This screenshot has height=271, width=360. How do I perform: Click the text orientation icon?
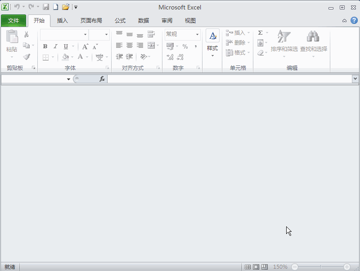coord(144,57)
